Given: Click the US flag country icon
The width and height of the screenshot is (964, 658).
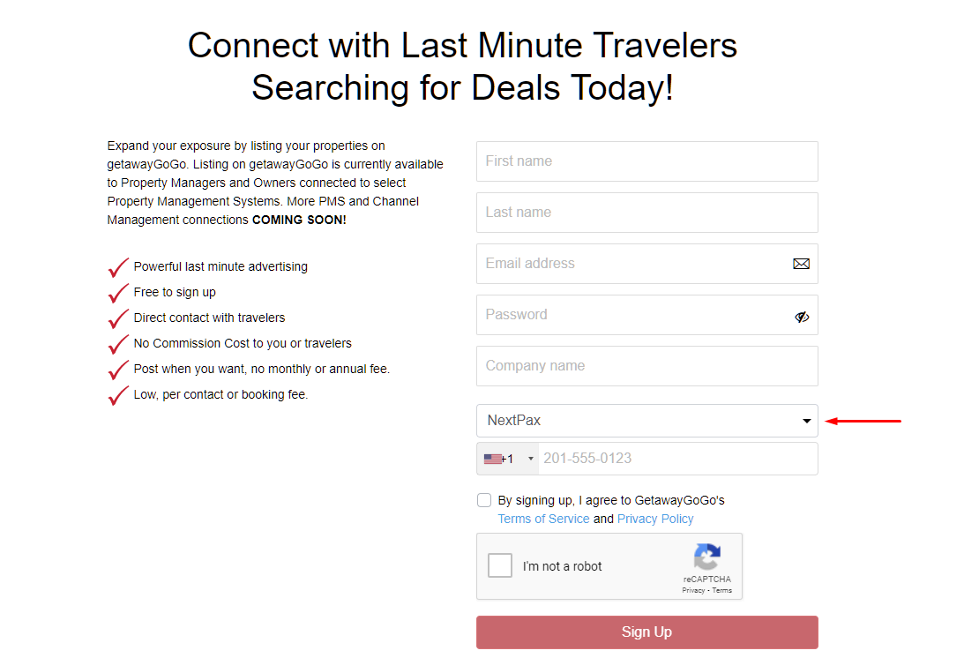Looking at the screenshot, I should (x=492, y=459).
